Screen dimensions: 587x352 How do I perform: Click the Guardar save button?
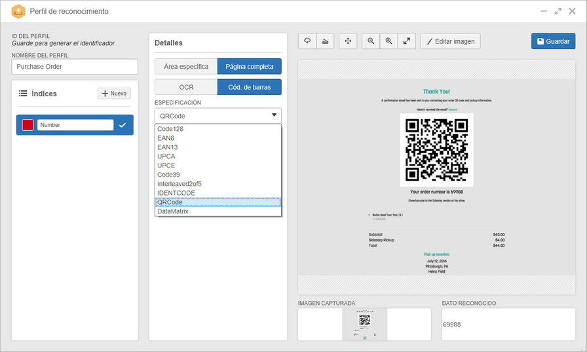tap(553, 41)
